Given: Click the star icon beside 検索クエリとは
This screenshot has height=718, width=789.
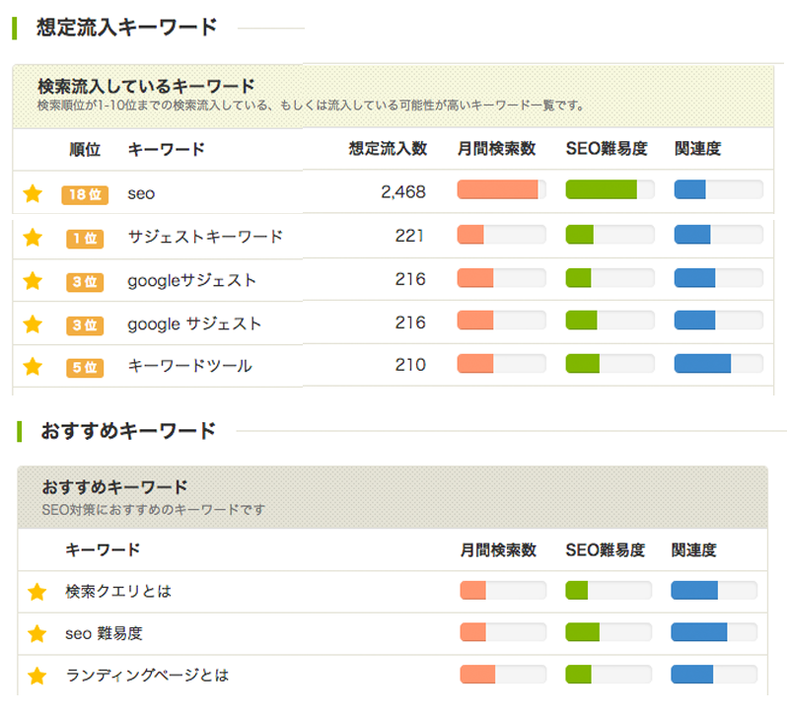Looking at the screenshot, I should 37,590.
